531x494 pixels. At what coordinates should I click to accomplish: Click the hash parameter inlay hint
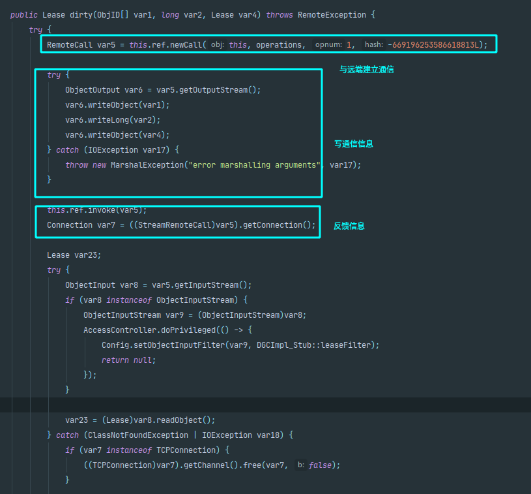[373, 44]
